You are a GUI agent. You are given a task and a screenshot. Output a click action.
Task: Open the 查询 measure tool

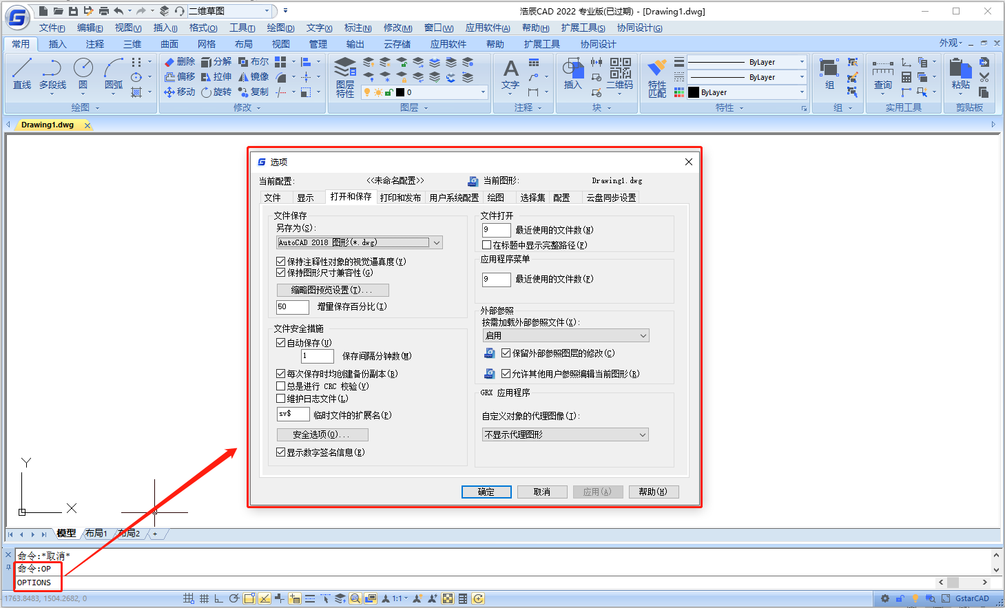pyautogui.click(x=883, y=74)
